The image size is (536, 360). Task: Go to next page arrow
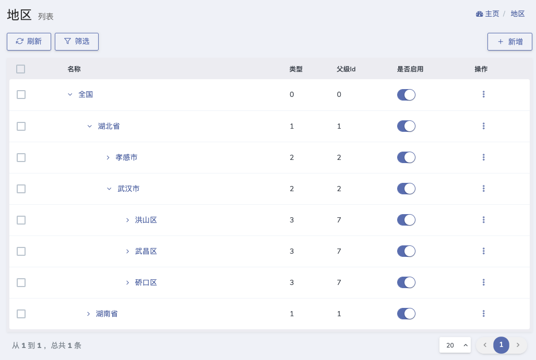518,345
